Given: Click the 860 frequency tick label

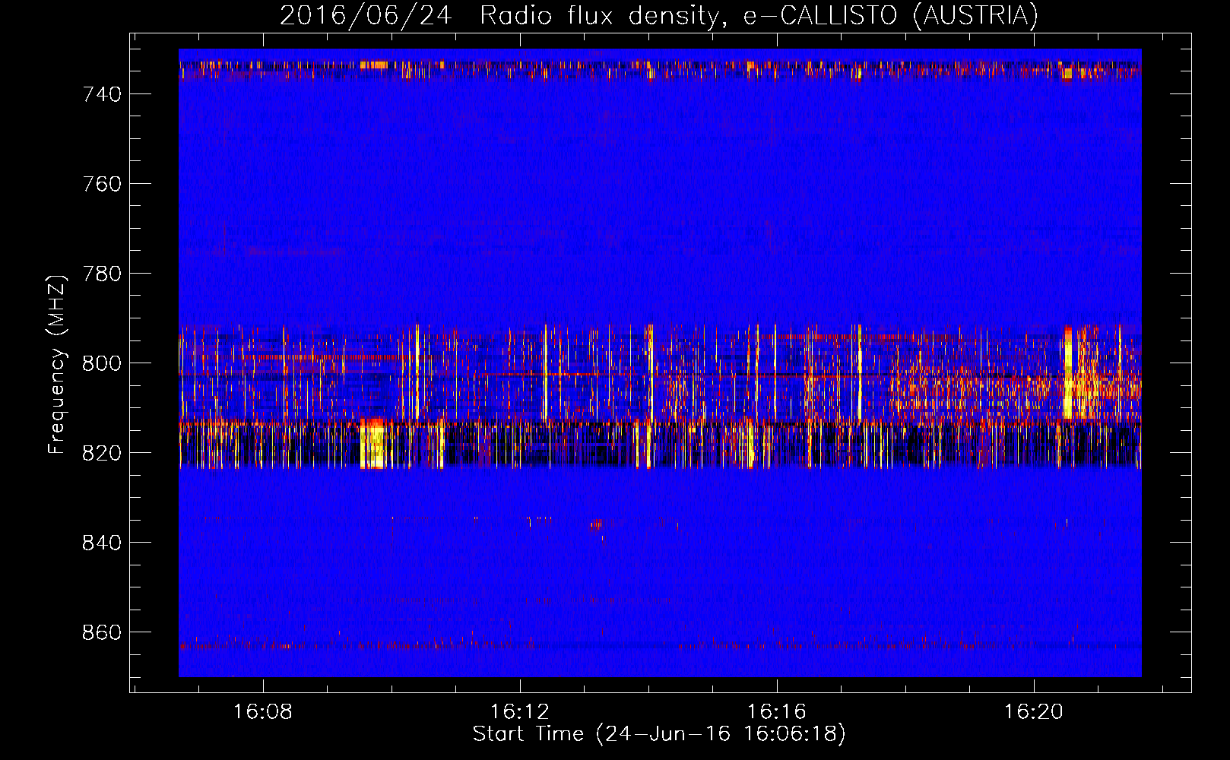Looking at the screenshot, I should pyautogui.click(x=102, y=632).
